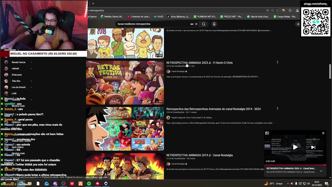Open the weather widget 28°C Limpo

pyautogui.click(x=274, y=184)
